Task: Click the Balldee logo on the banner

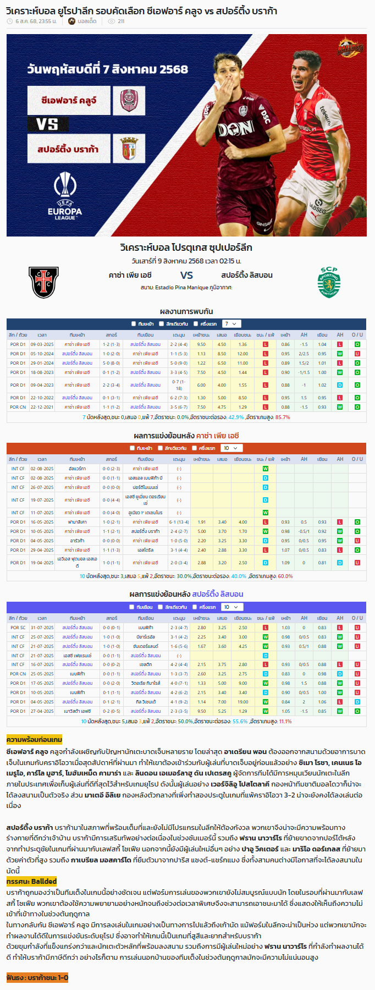Action: [x=350, y=48]
